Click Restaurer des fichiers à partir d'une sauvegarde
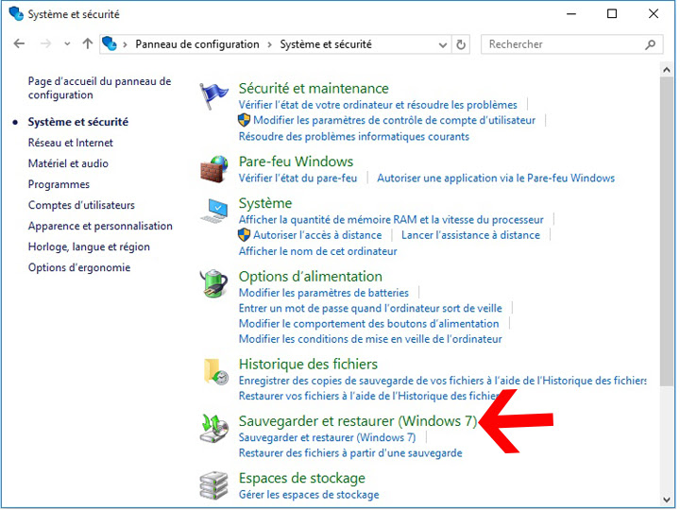The image size is (680, 510). click(350, 453)
